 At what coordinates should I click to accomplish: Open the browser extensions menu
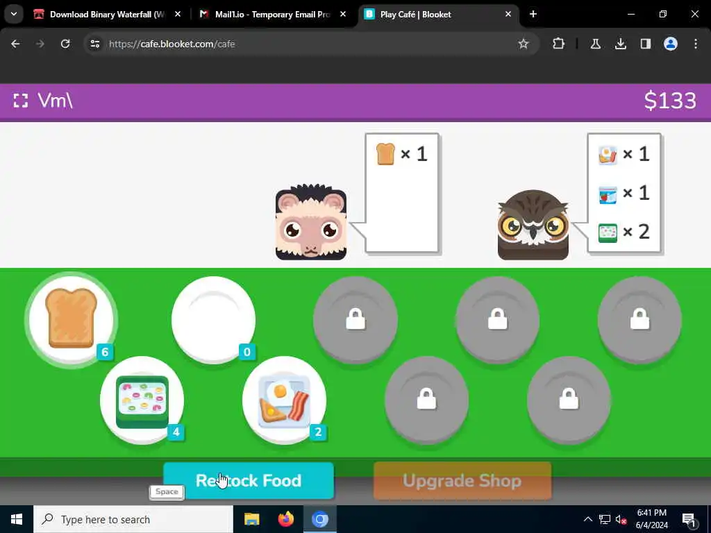(x=559, y=44)
